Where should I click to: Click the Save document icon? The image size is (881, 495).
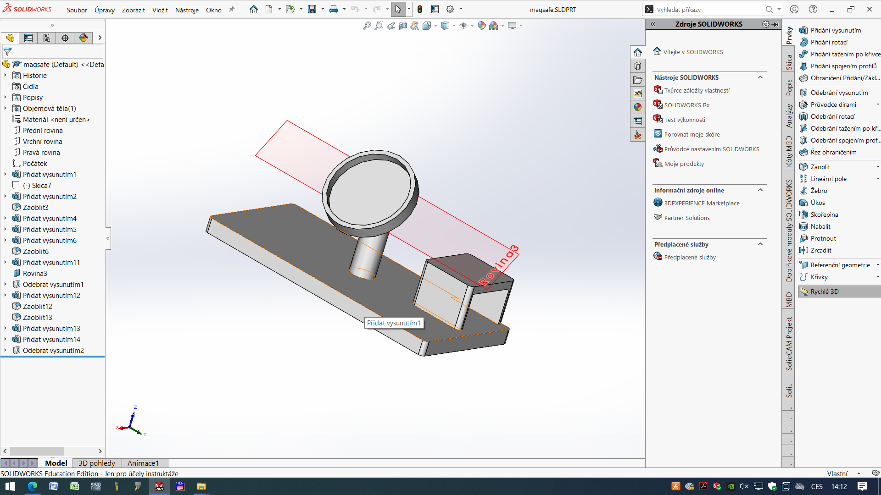click(312, 9)
